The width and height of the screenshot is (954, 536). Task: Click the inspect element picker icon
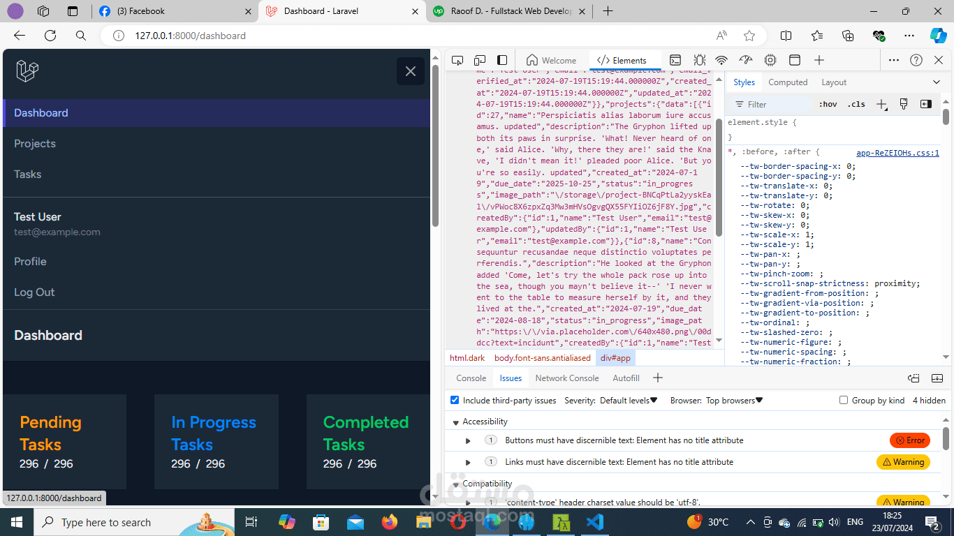pyautogui.click(x=457, y=60)
